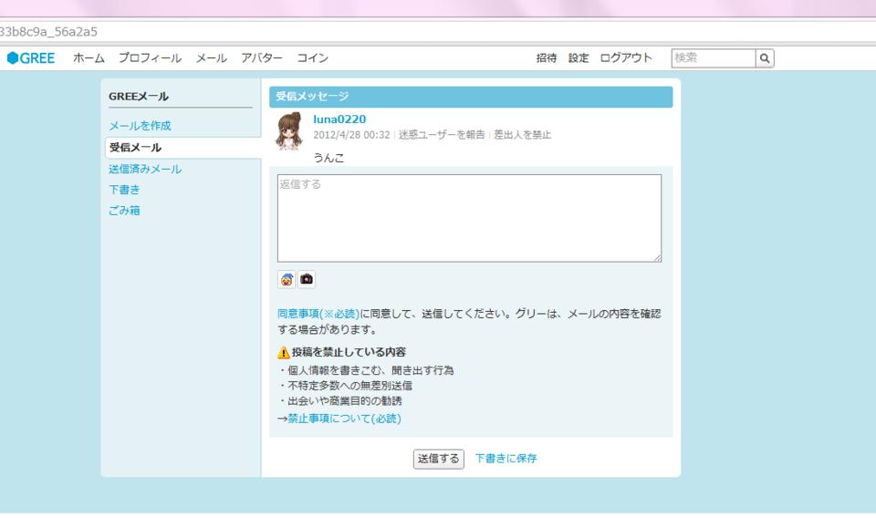
Task: Click the text 出会いや商業目的の勧誘
Action: pyautogui.click(x=345, y=400)
